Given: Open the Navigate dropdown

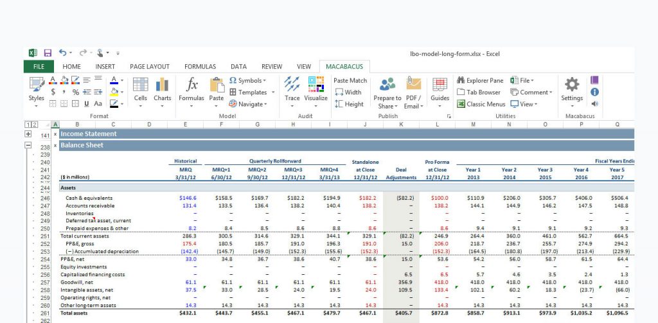Looking at the screenshot, I should coord(248,103).
